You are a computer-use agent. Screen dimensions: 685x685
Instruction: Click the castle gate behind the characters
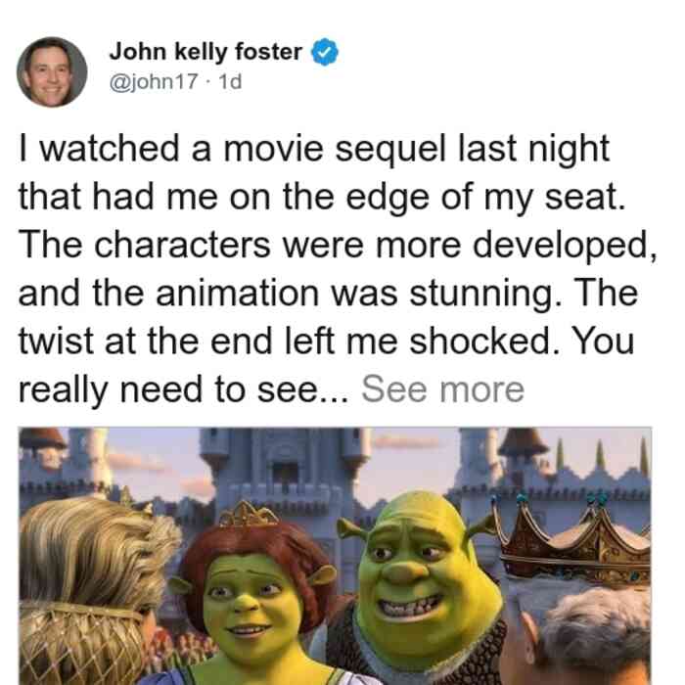click(286, 474)
